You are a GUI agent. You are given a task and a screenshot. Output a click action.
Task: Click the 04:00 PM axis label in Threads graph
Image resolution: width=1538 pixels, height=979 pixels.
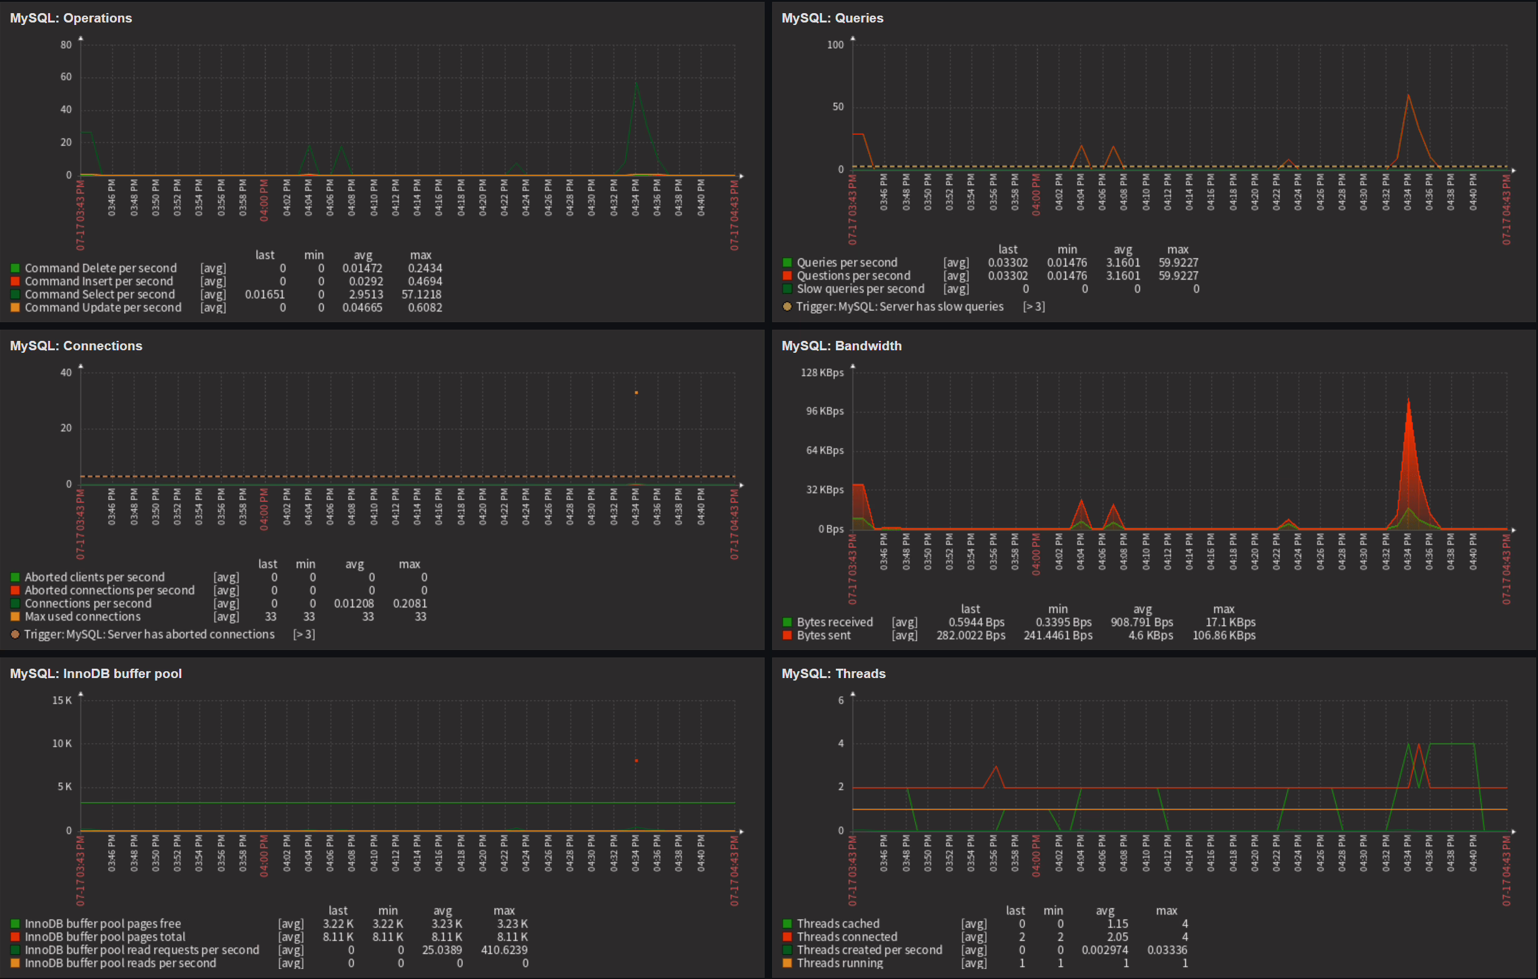pyautogui.click(x=1035, y=856)
